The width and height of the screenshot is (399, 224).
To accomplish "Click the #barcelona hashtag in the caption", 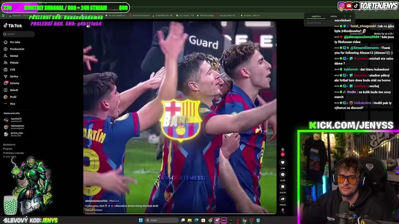I will 121,206.
